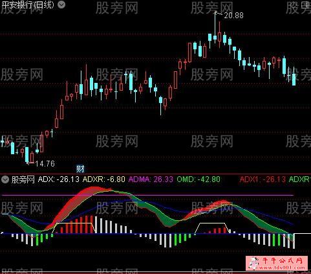Click the purple horizontal ADMA line
Viewport: 311px width, 274px height.
coord(147,195)
